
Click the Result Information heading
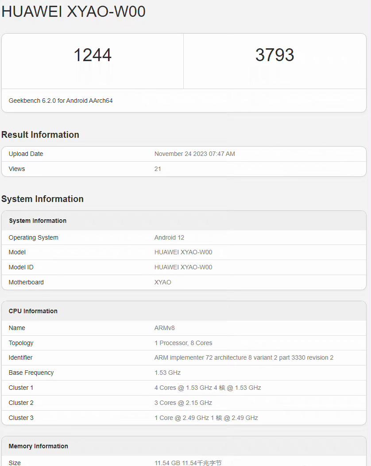coord(40,135)
